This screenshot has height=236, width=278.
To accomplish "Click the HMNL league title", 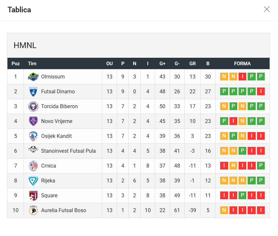I will pyautogui.click(x=25, y=46).
